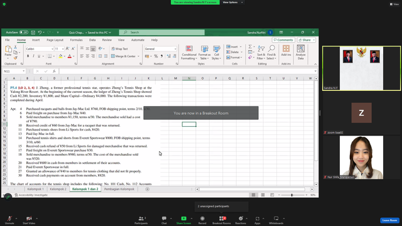Switch to the Formulas ribbon tab
The height and width of the screenshot is (226, 402).
coord(77,40)
